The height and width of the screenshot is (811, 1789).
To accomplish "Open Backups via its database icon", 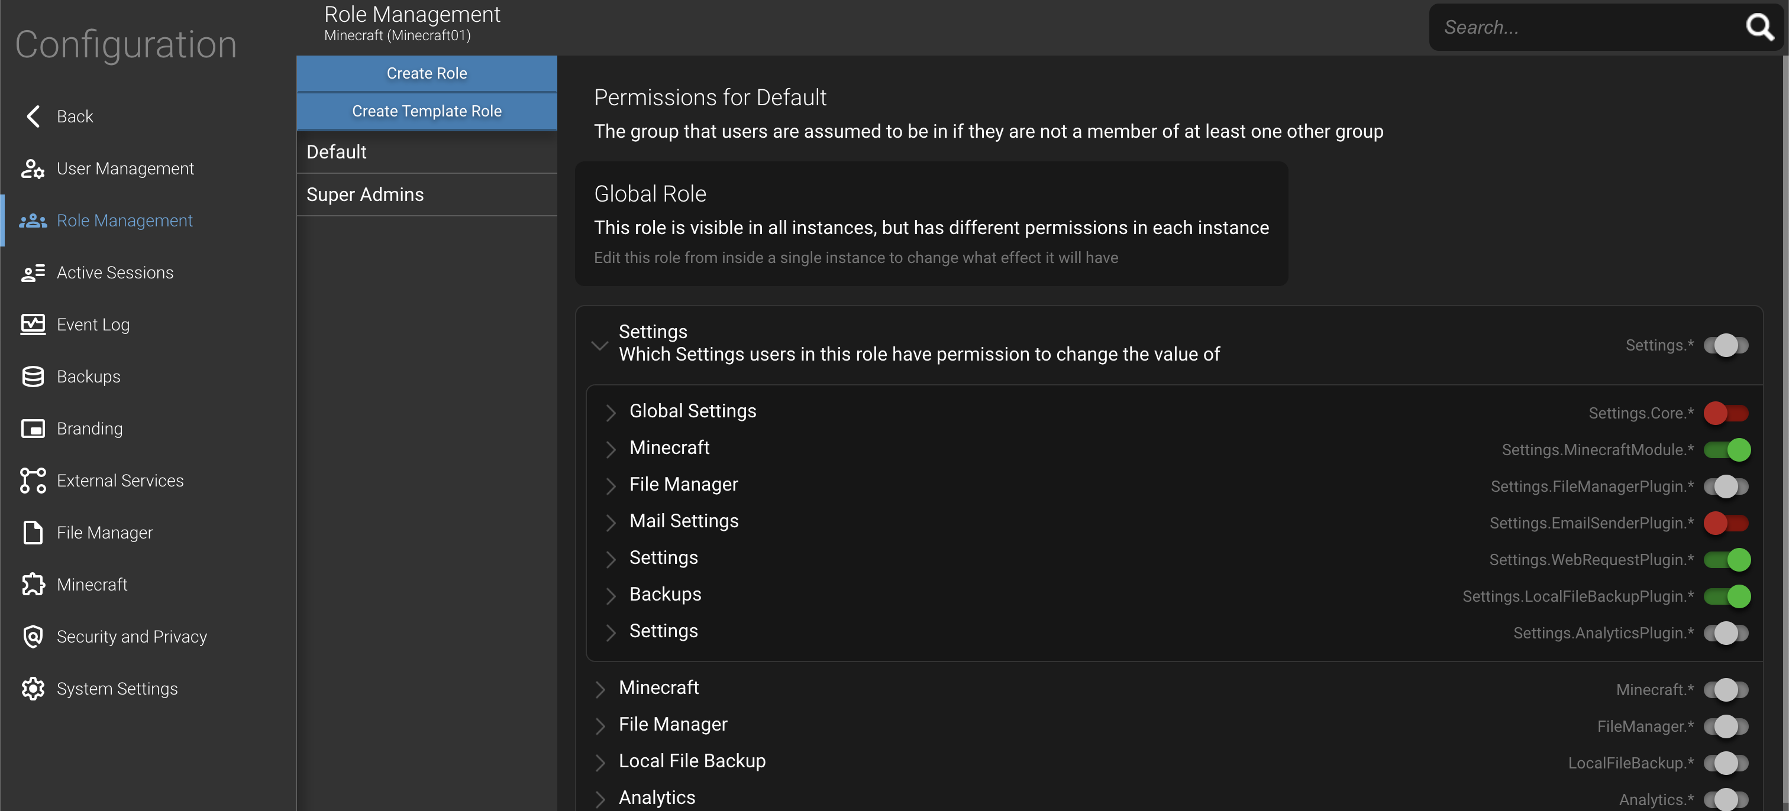I will 33,377.
